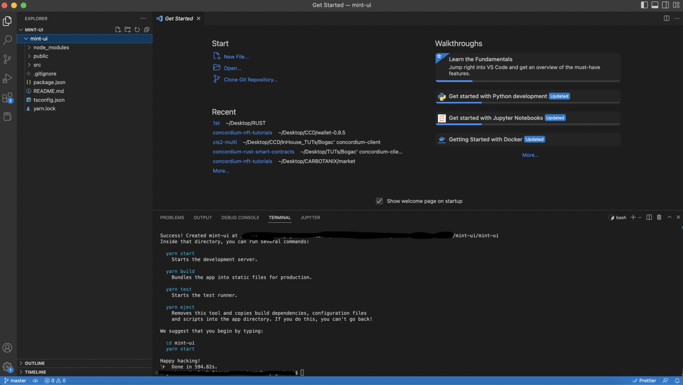Click the Open... link
The height and width of the screenshot is (385, 683).
pos(233,68)
